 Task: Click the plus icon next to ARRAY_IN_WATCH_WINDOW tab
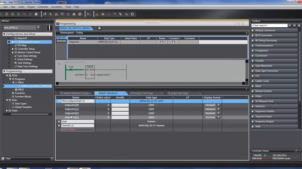(99, 28)
